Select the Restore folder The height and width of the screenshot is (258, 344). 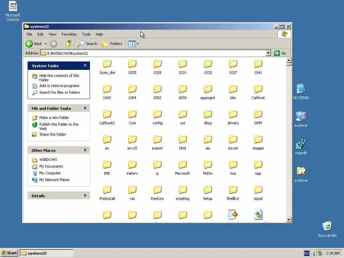click(158, 193)
